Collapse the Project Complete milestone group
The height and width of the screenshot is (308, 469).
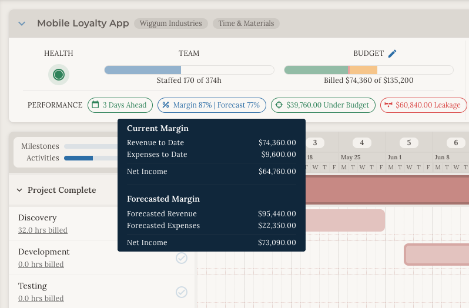coord(19,190)
